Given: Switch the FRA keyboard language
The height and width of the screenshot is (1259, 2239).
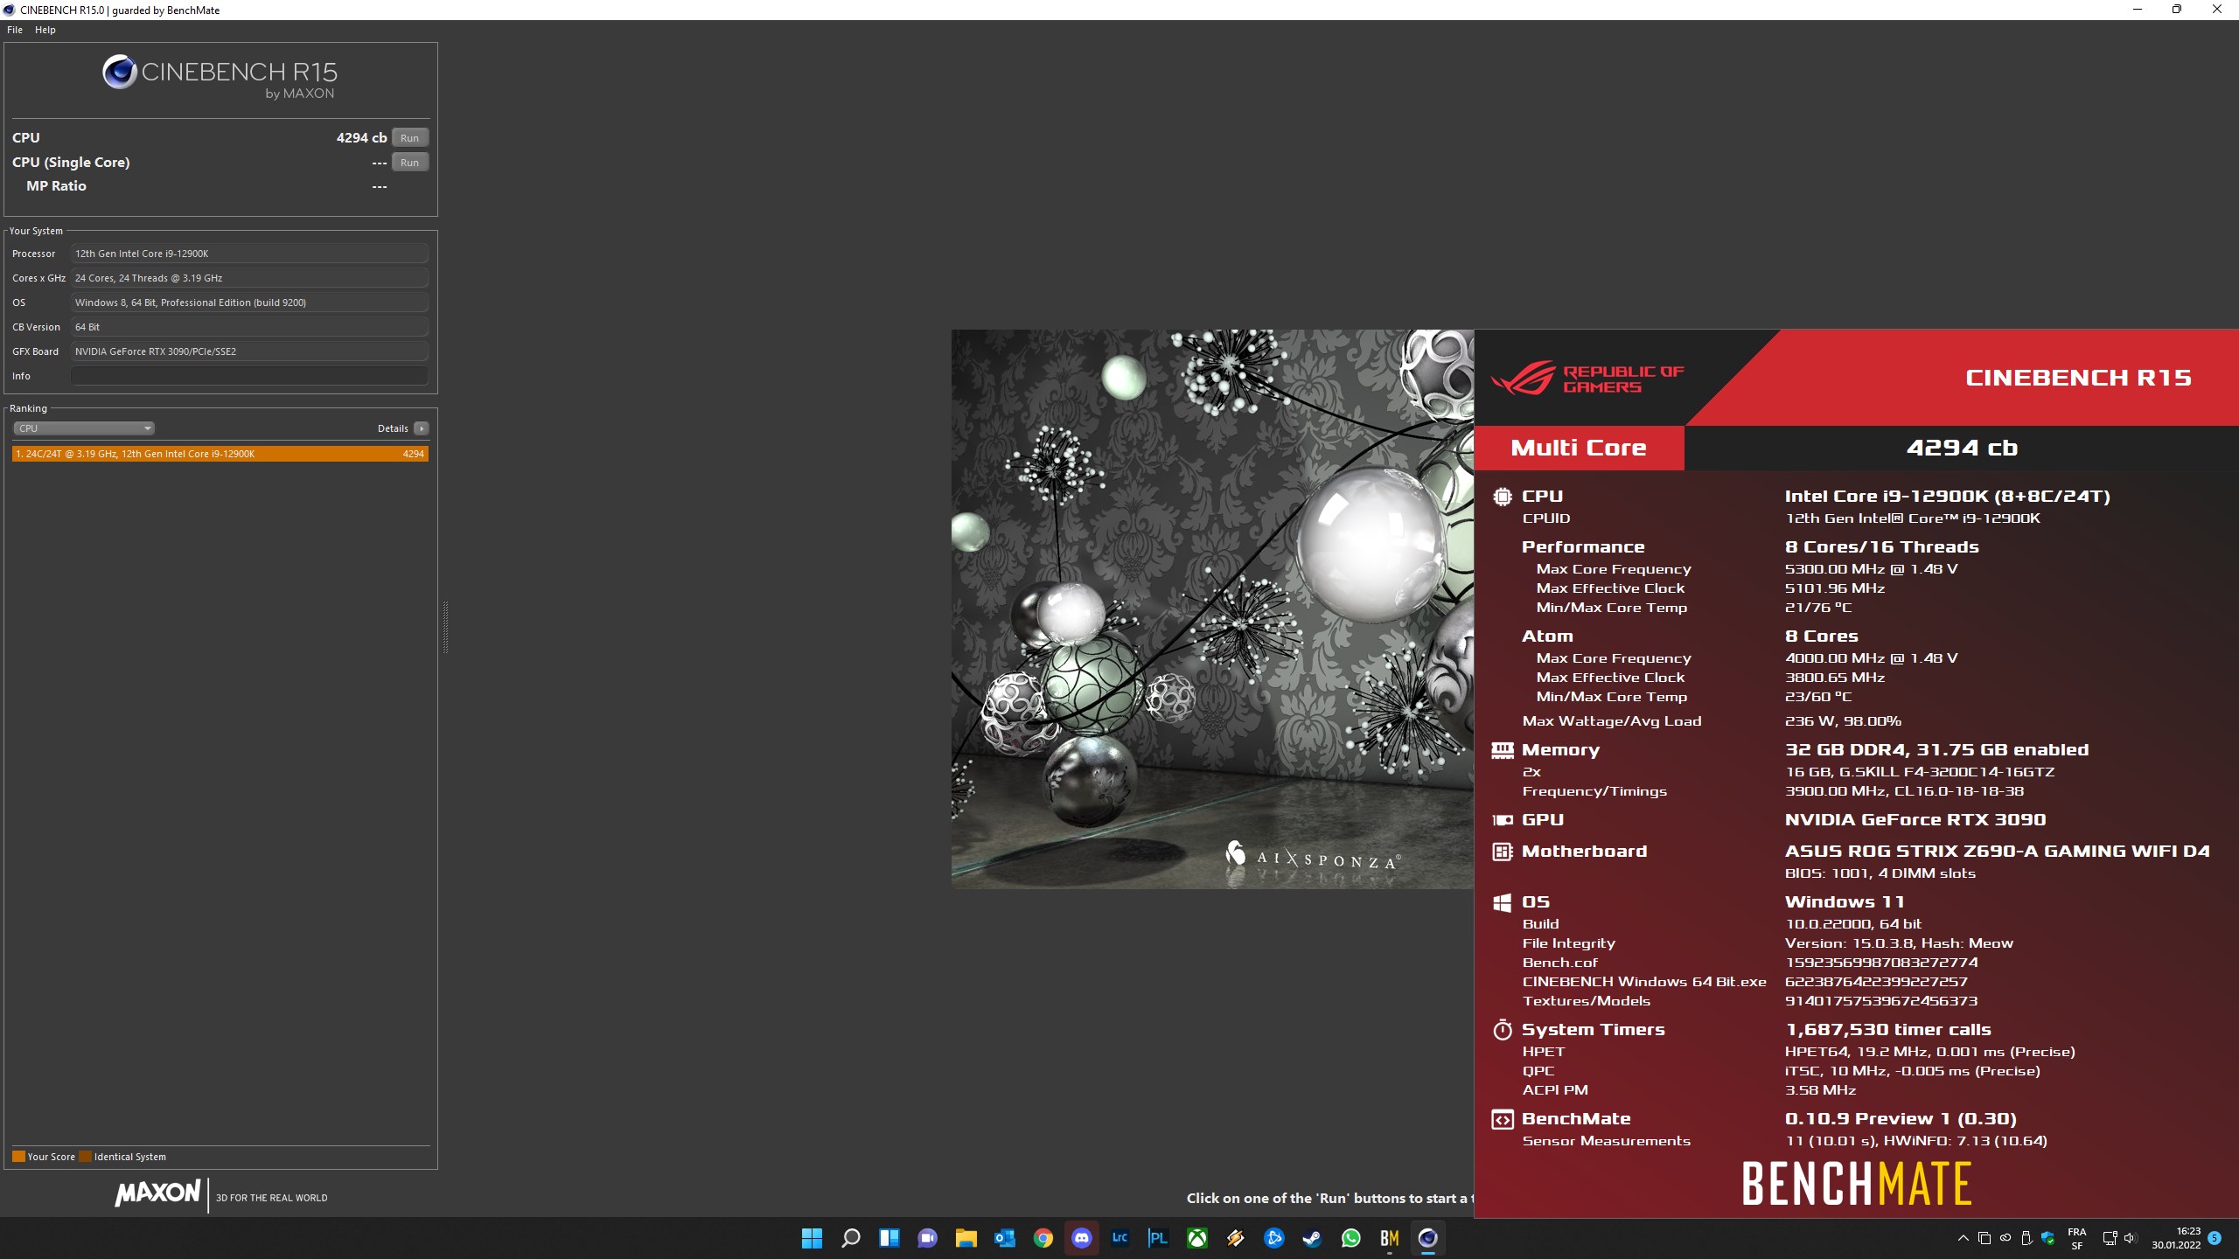Looking at the screenshot, I should click(x=2077, y=1238).
